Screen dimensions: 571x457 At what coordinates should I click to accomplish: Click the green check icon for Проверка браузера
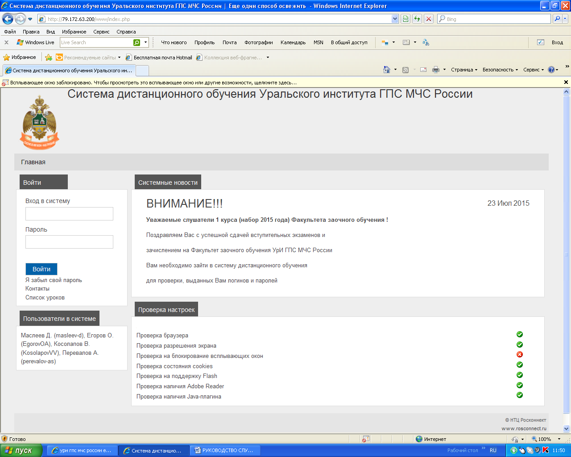coord(520,334)
